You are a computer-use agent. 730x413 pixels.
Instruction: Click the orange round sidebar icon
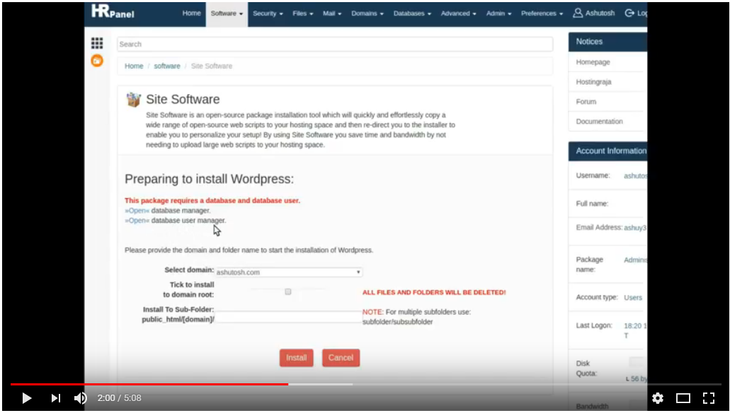97,60
